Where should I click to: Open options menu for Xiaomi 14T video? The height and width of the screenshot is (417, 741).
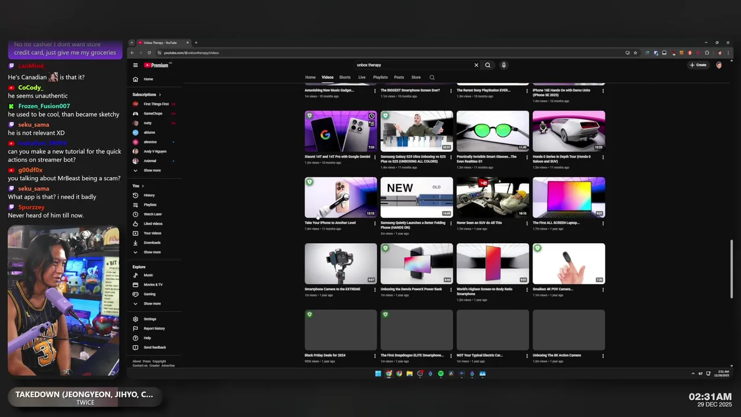click(x=375, y=157)
